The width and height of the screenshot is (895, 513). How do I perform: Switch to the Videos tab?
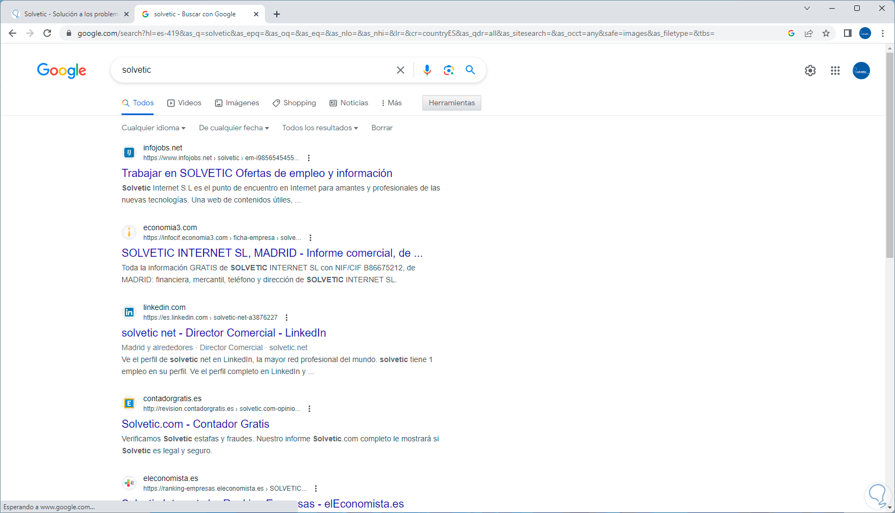pos(185,103)
